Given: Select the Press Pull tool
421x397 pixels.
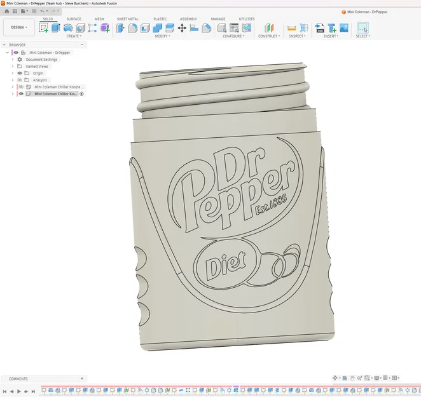Looking at the screenshot, I should (120, 28).
